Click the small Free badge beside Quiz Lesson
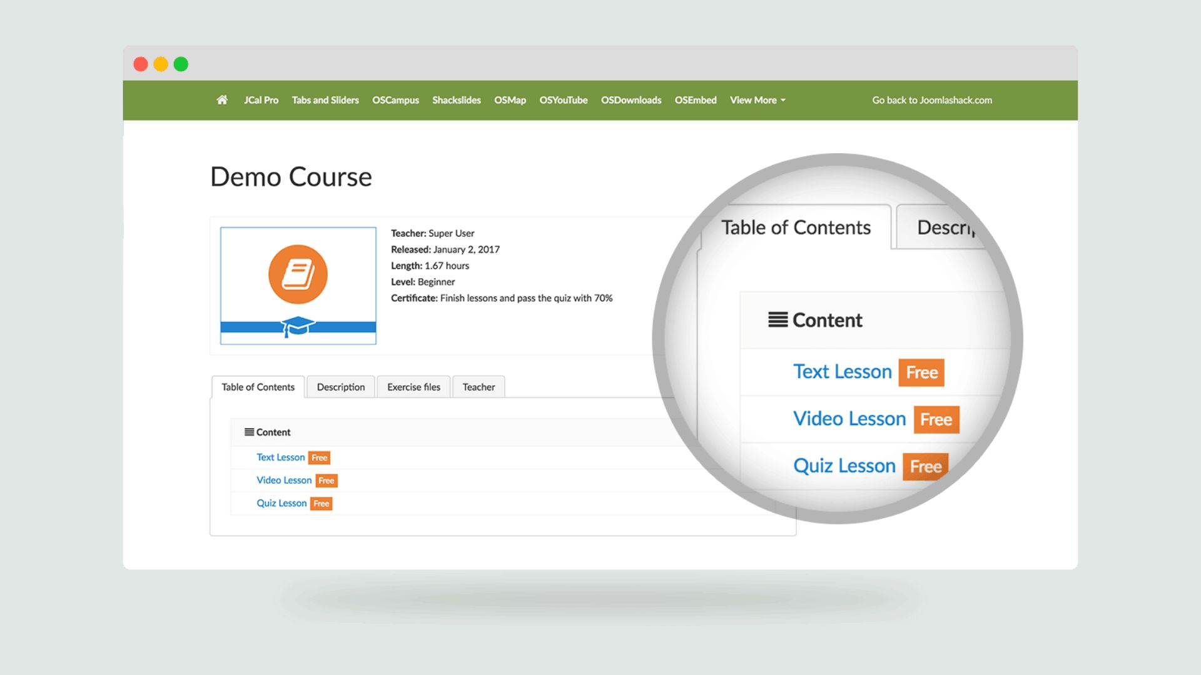The height and width of the screenshot is (675, 1201). pyautogui.click(x=322, y=504)
